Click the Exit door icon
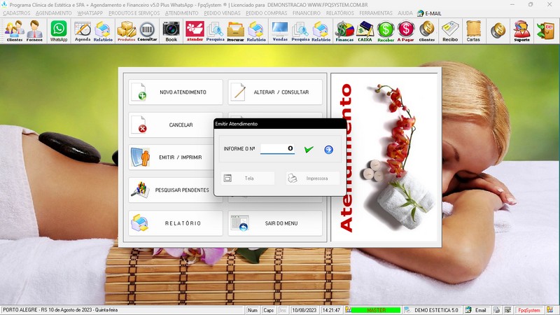This screenshot has width=560, height=315. 546,31
